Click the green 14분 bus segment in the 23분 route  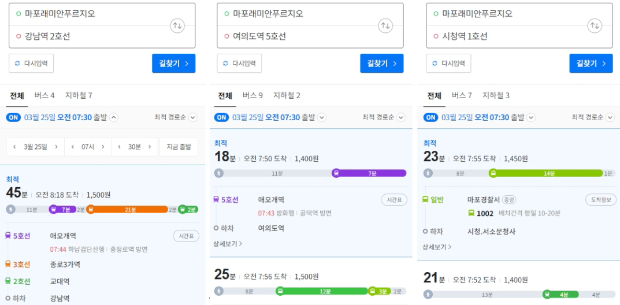coord(546,173)
